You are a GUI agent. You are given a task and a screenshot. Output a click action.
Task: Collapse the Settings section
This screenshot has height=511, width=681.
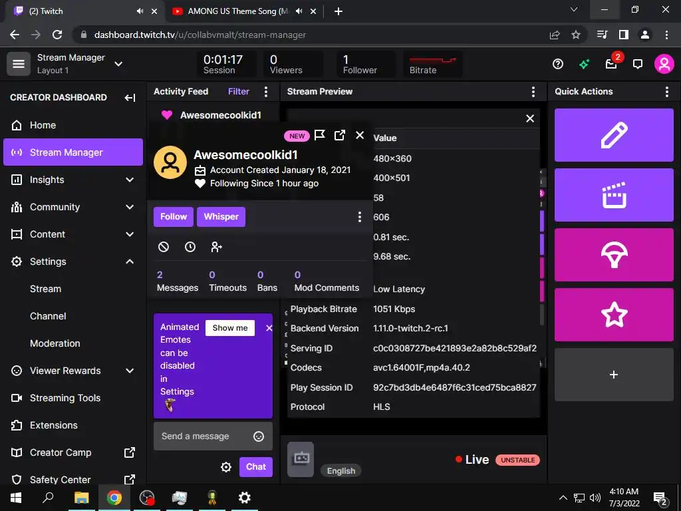tap(130, 261)
